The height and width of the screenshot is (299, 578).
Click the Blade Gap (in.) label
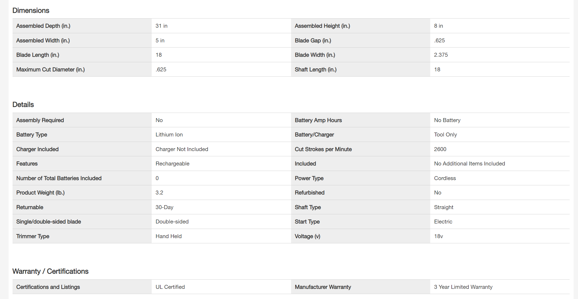[313, 41]
